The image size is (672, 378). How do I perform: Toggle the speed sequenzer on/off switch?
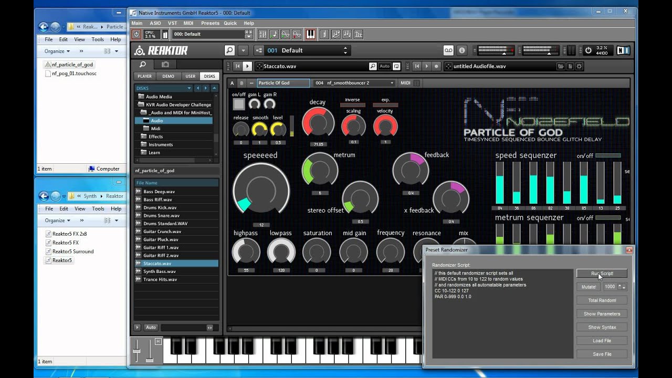point(607,156)
